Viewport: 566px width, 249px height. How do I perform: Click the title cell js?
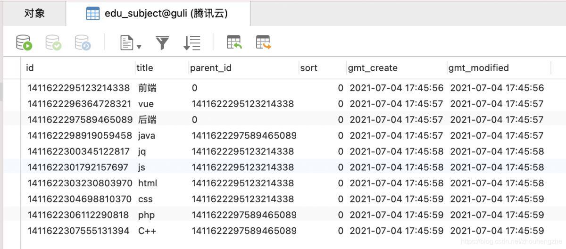(x=142, y=167)
